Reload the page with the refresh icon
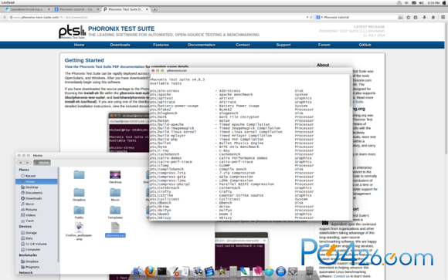Image resolution: width=448 pixels, height=280 pixels. click(x=311, y=18)
